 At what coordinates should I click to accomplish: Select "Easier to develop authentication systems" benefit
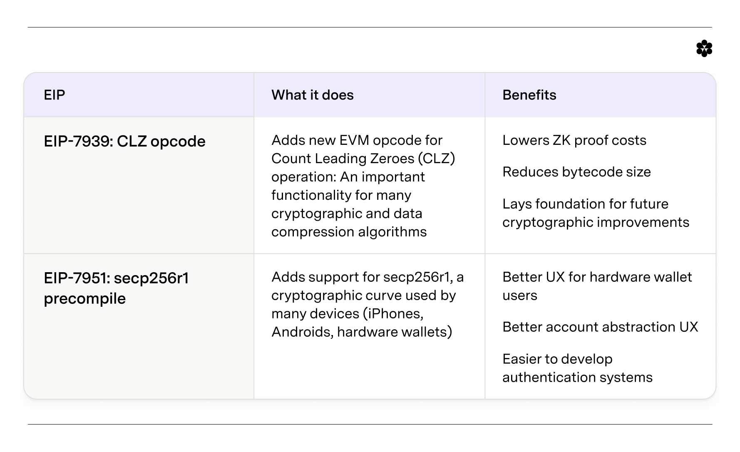pyautogui.click(x=577, y=368)
